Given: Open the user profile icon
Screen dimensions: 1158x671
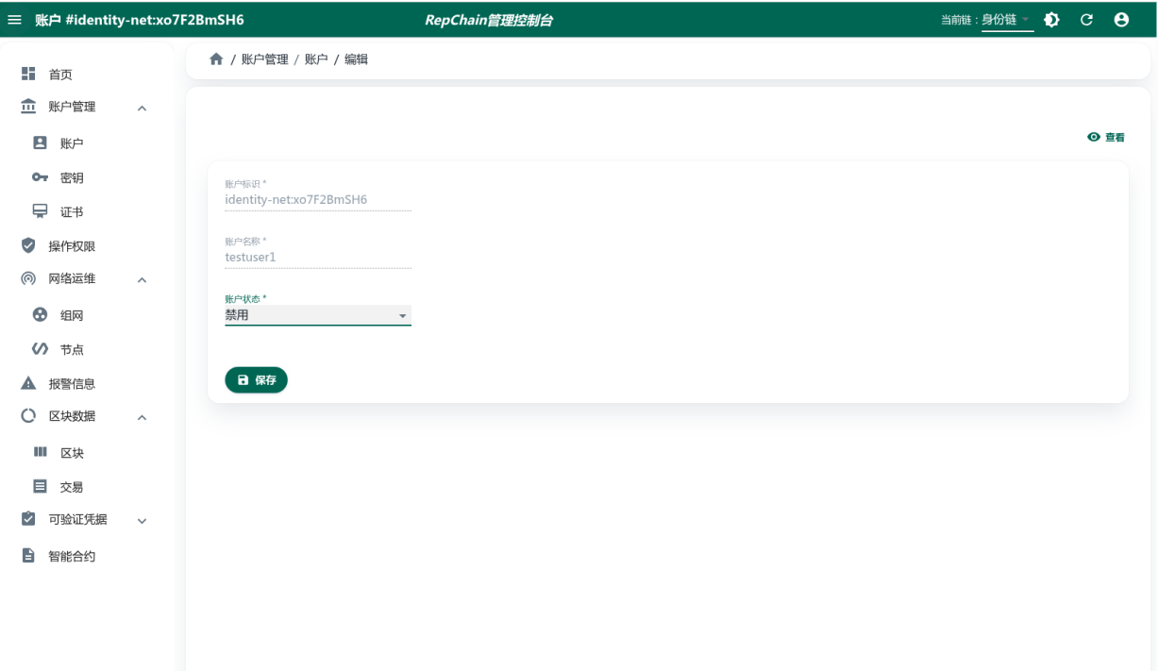Looking at the screenshot, I should [x=1121, y=20].
